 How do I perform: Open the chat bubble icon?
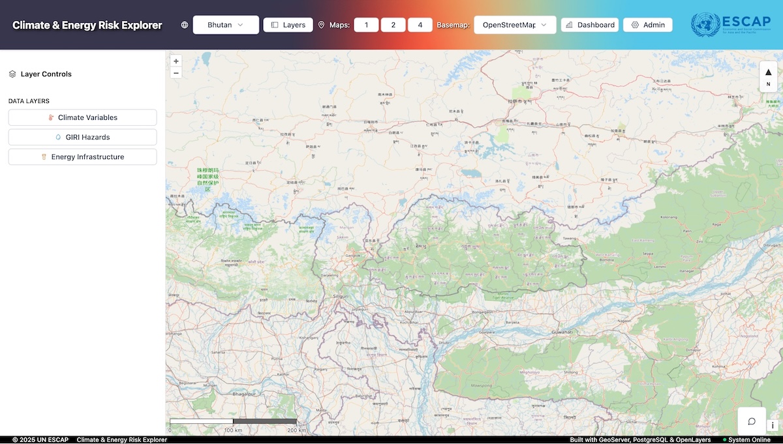pos(752,421)
